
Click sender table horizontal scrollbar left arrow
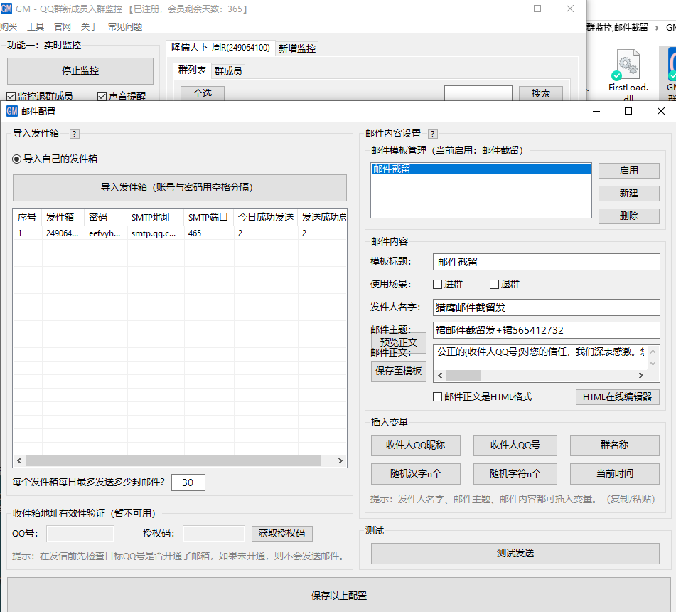click(x=19, y=461)
